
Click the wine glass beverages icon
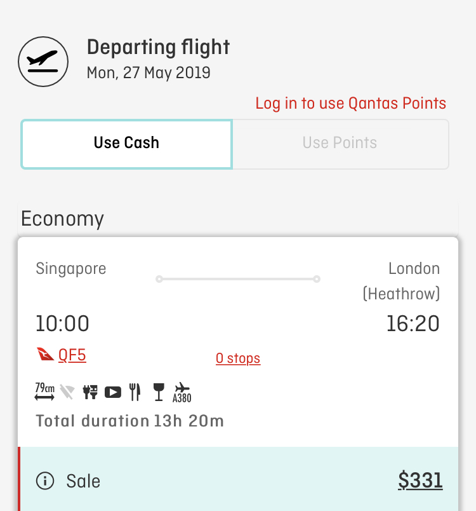point(159,392)
